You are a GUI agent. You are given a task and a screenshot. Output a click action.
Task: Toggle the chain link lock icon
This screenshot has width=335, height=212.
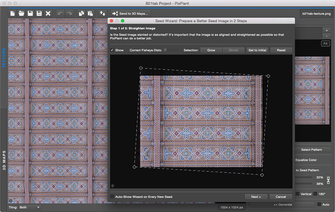click(328, 180)
